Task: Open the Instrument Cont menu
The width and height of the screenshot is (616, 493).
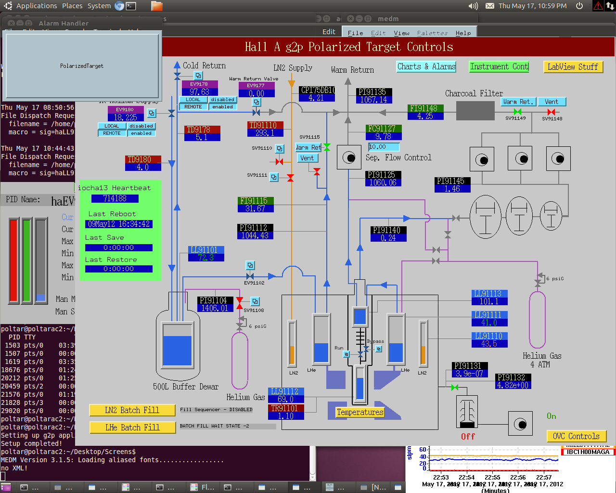Action: point(499,67)
